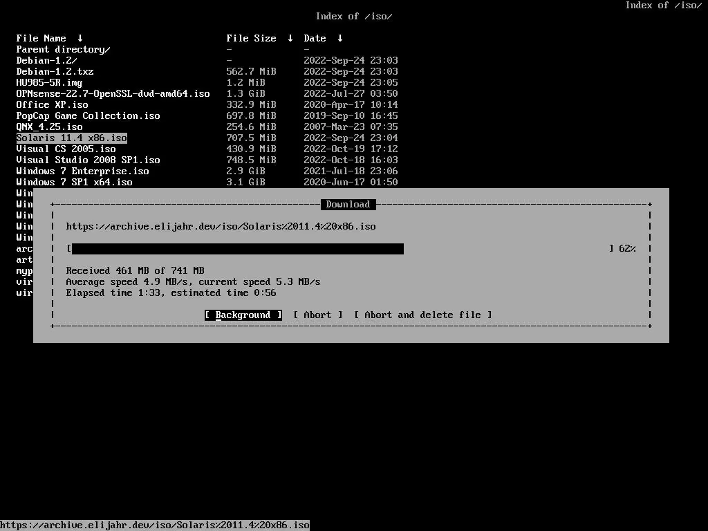708x531 pixels.
Task: Click the 62% progress value
Action: tap(627, 248)
